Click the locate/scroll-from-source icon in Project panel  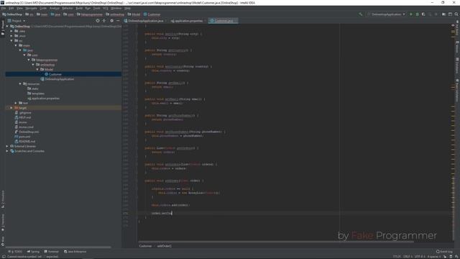point(98,21)
